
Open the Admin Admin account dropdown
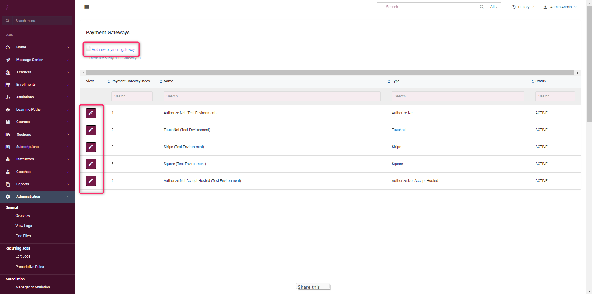pyautogui.click(x=560, y=7)
